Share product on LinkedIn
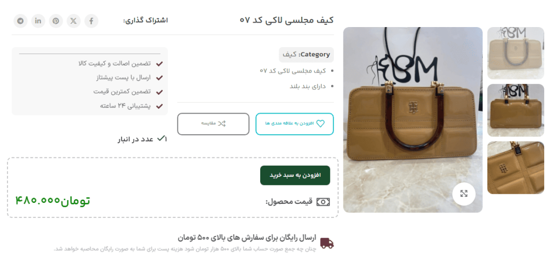 point(38,21)
